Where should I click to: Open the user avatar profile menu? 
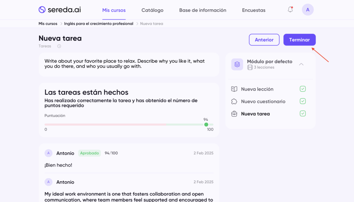[x=308, y=10]
